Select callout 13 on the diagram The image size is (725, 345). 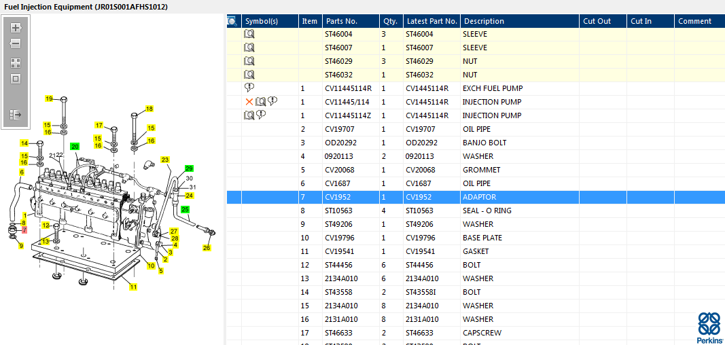tap(46, 242)
